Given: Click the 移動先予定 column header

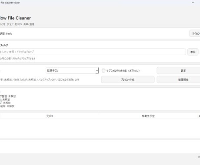Looking at the screenshot, I should [x=148, y=116].
